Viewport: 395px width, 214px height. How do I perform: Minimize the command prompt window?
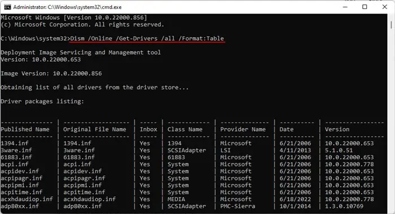coord(345,7)
